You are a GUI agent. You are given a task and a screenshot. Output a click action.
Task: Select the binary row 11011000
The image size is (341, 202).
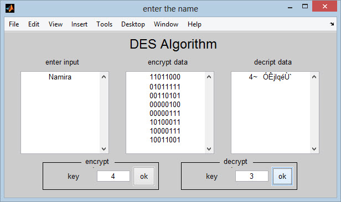[x=165, y=77]
